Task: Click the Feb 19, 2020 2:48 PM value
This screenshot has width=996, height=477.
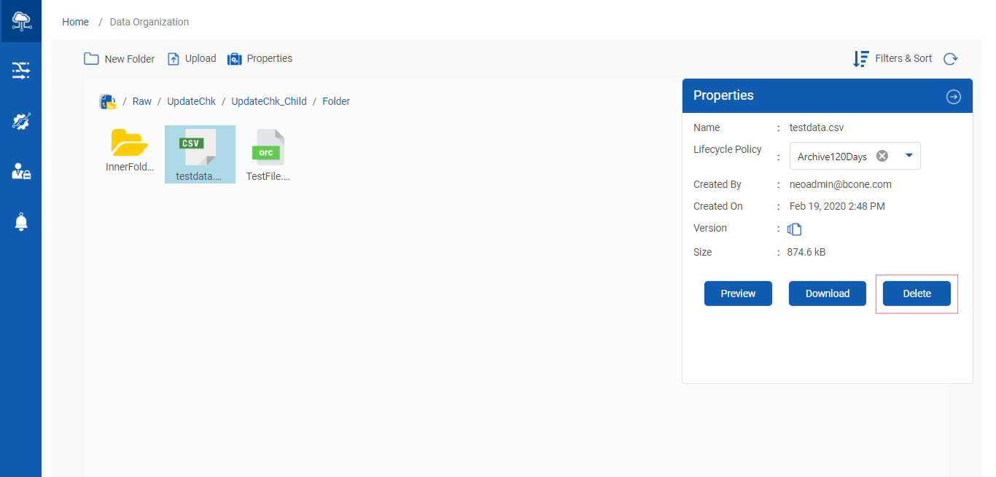Action: pos(837,206)
